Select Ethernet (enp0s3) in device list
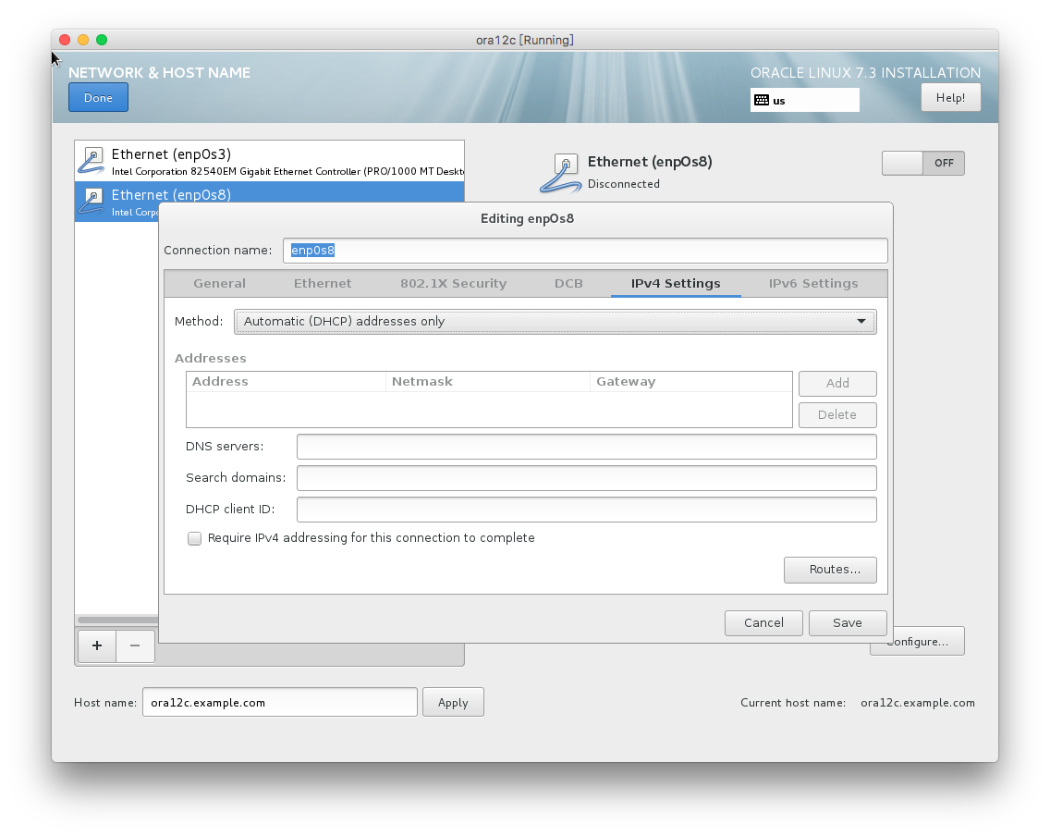The height and width of the screenshot is (836, 1050). (x=269, y=162)
